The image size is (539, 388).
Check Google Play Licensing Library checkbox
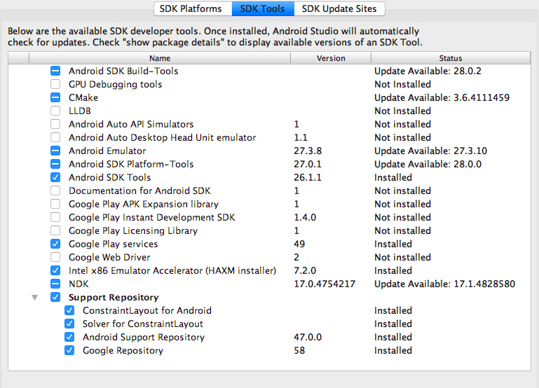(55, 230)
